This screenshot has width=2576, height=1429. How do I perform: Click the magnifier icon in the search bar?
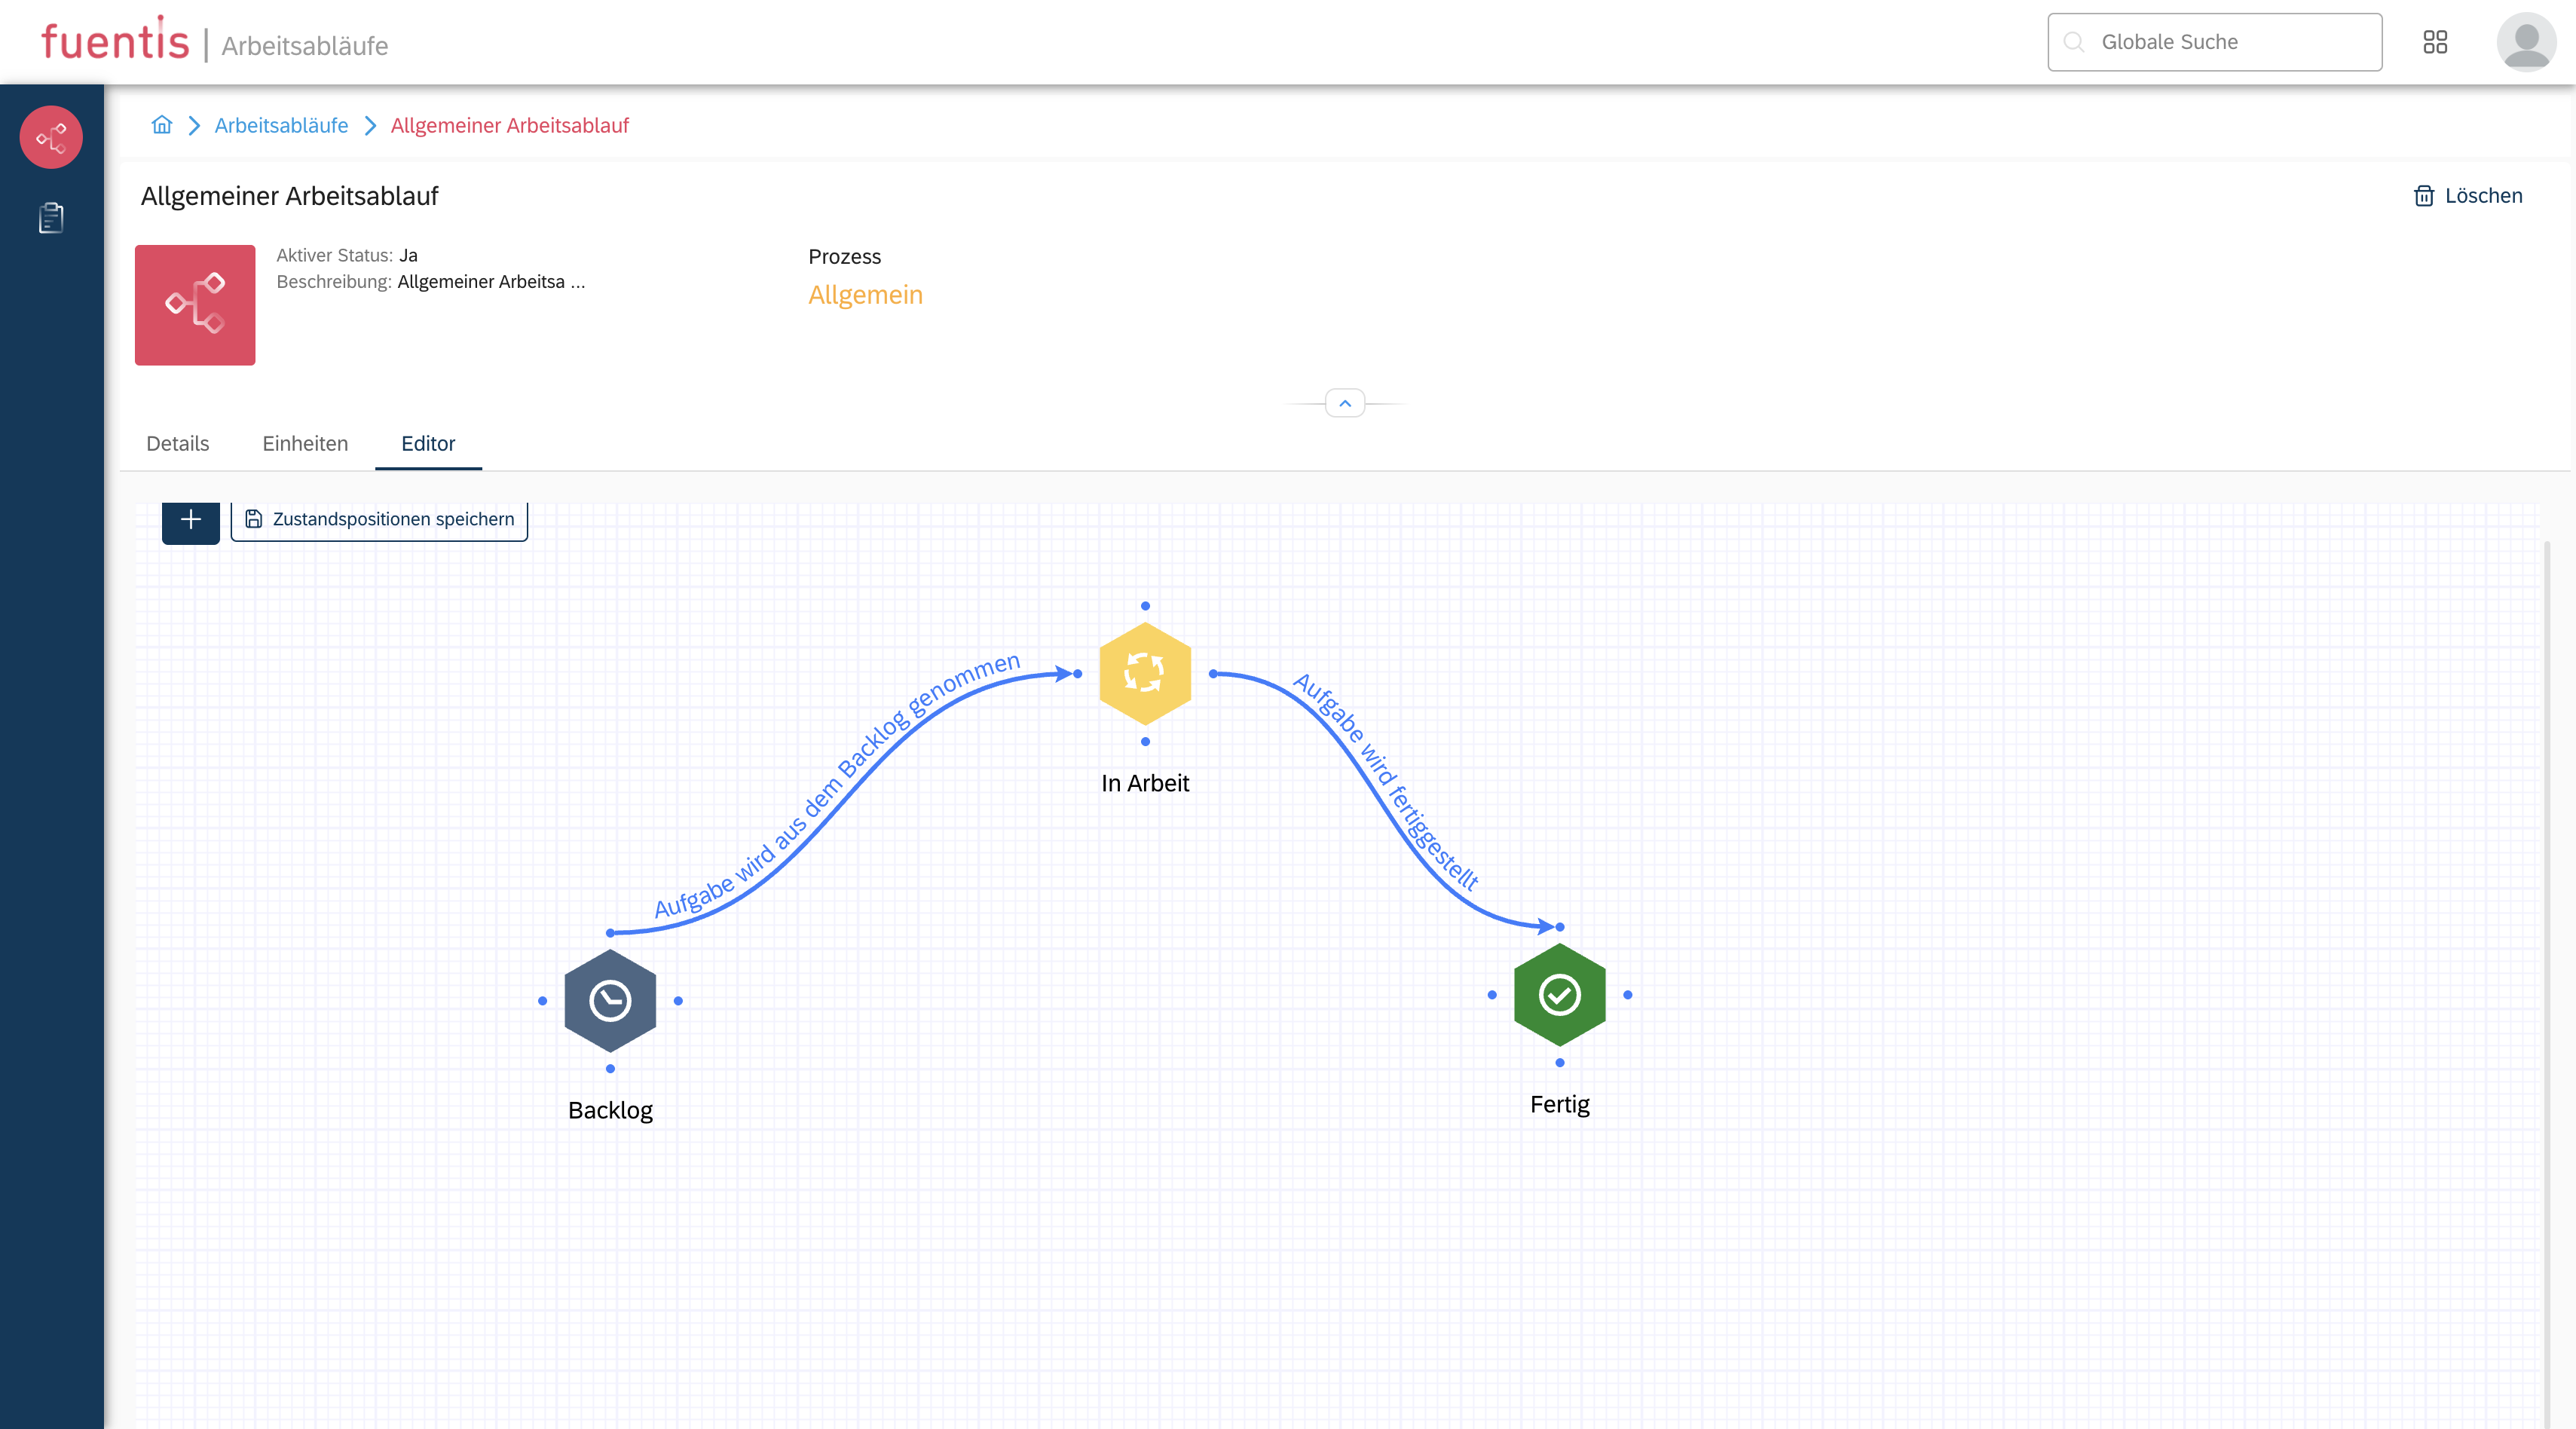coord(2073,42)
